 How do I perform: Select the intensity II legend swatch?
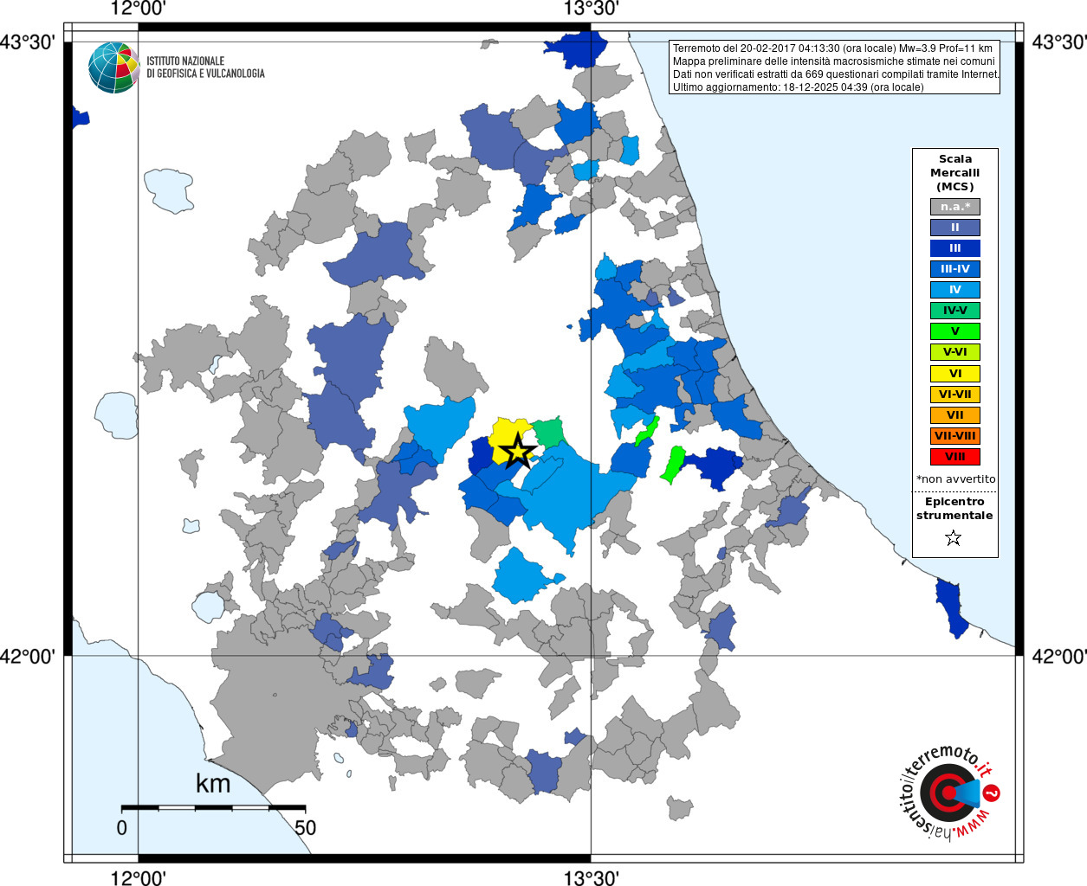point(955,228)
